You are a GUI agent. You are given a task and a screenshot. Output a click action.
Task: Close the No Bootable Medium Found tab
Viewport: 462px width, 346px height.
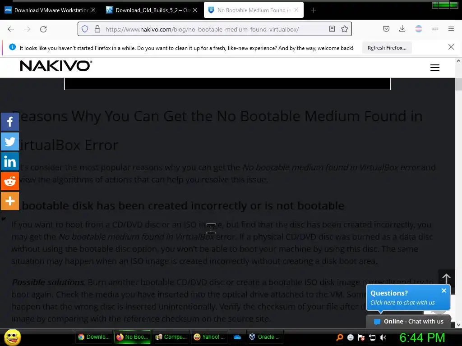296,10
